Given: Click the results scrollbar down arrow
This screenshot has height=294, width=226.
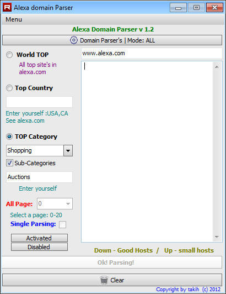Looking at the screenshot, I should (217, 237).
